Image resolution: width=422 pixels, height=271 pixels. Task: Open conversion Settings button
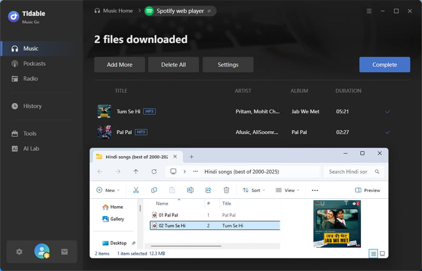[228, 65]
